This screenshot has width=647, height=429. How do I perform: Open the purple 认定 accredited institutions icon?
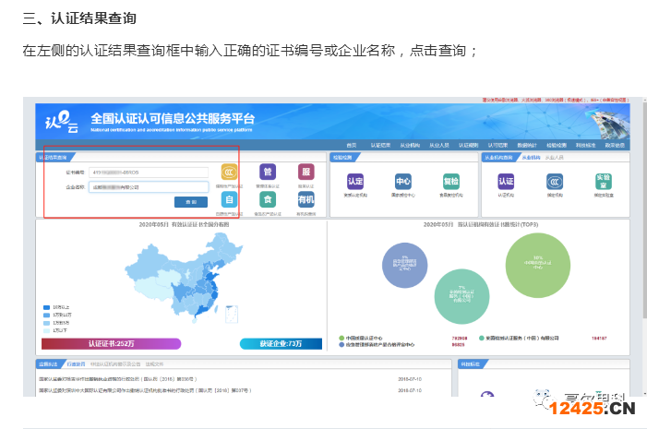pyautogui.click(x=355, y=182)
